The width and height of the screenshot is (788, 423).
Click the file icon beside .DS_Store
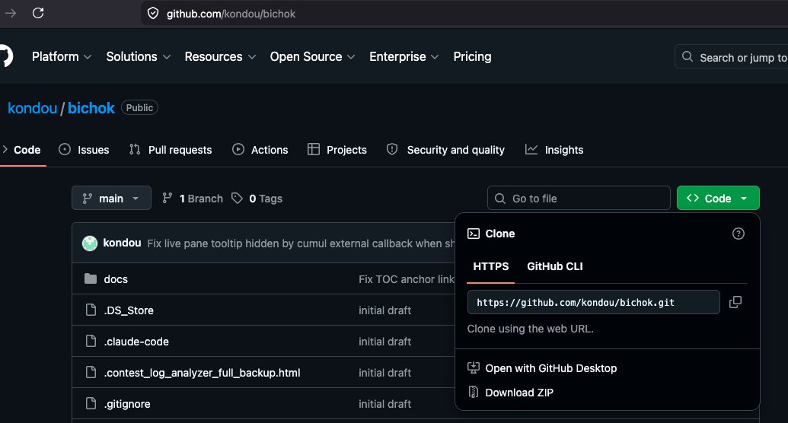tap(91, 310)
